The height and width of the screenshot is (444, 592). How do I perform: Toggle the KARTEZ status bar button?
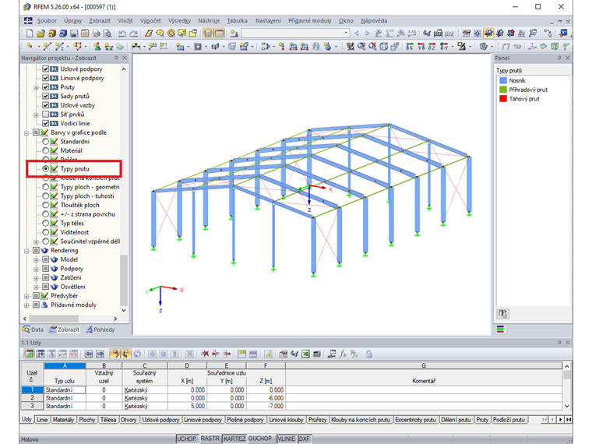click(234, 439)
